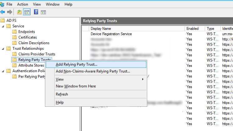Click the Authentication Policies folder icon
This screenshot has width=233, height=131.
click(x=8, y=71)
